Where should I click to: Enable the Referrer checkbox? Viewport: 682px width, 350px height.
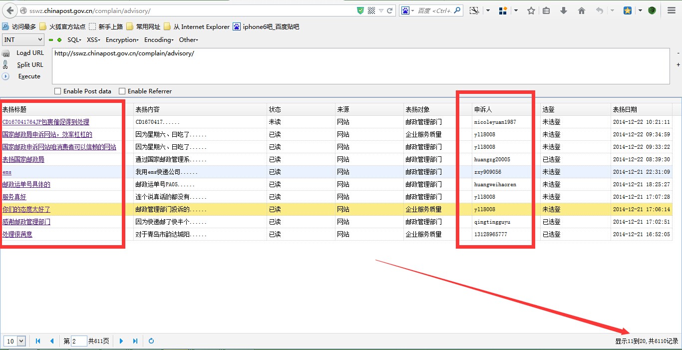pos(122,91)
